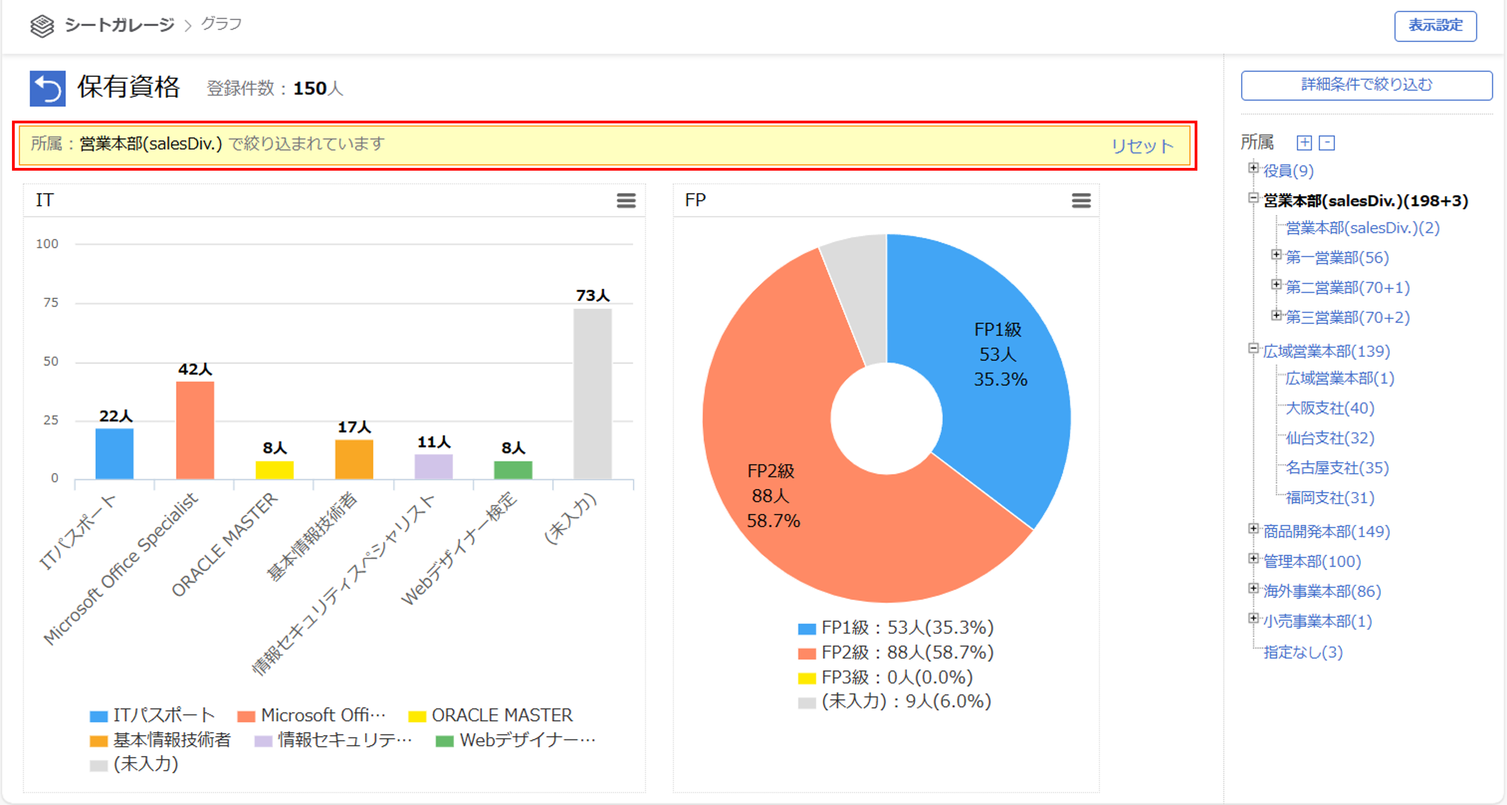1507x805 pixels.
Task: Select 大阪支社(40) in department tree
Action: [1329, 408]
